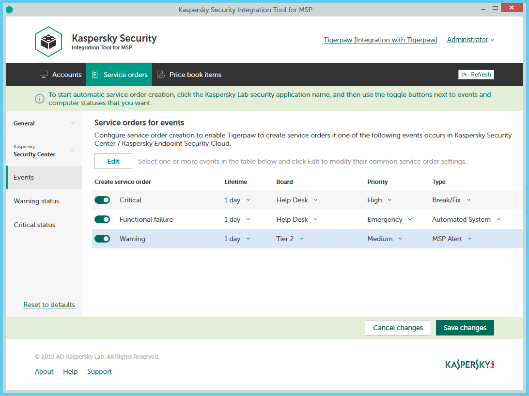Expand the General sidebar section
529x396 pixels.
(44, 123)
